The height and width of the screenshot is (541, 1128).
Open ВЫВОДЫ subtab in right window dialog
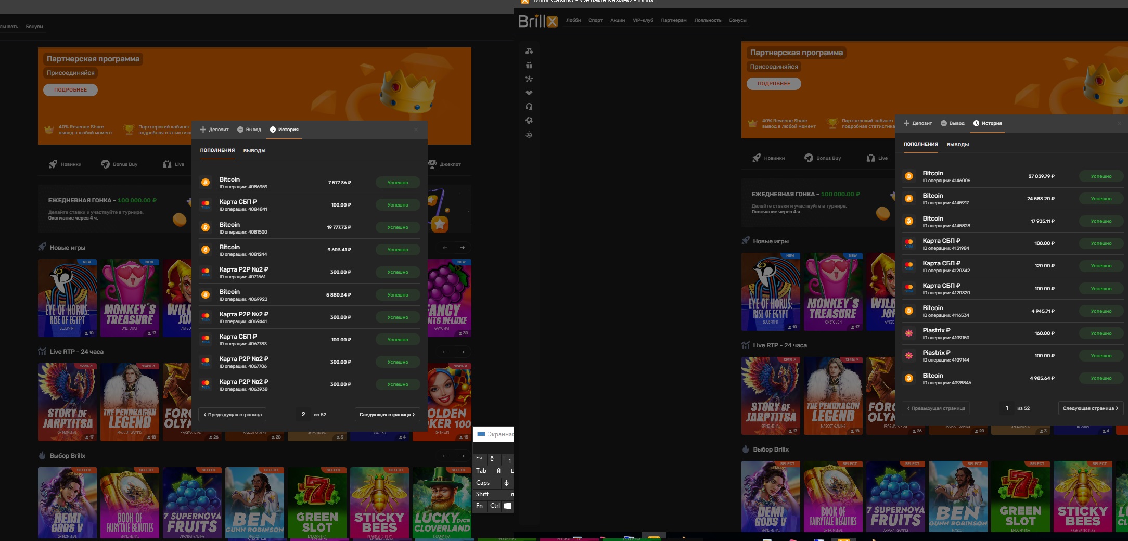[x=958, y=145]
